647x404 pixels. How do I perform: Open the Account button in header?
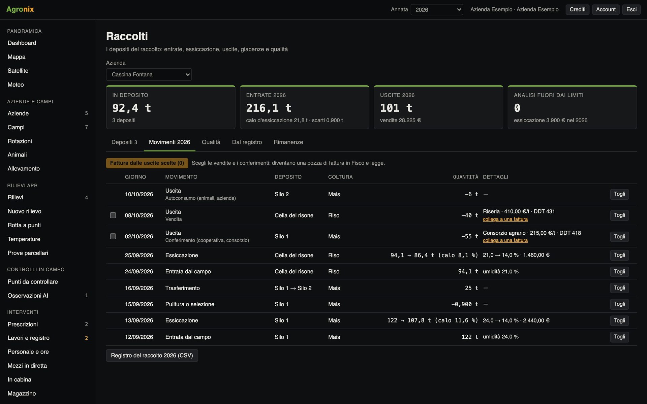(606, 9)
